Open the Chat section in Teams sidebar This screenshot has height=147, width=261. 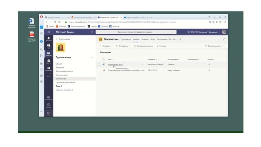[49, 46]
